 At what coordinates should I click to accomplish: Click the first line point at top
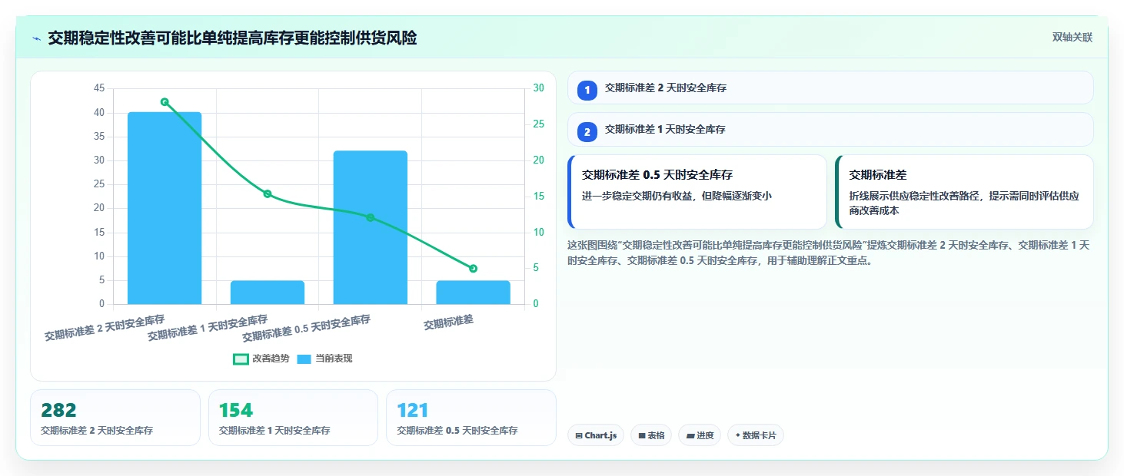(165, 102)
